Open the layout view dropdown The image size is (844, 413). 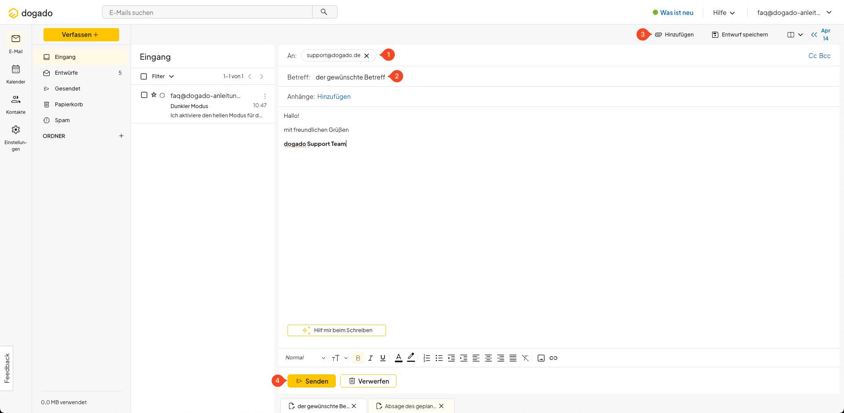pos(795,35)
